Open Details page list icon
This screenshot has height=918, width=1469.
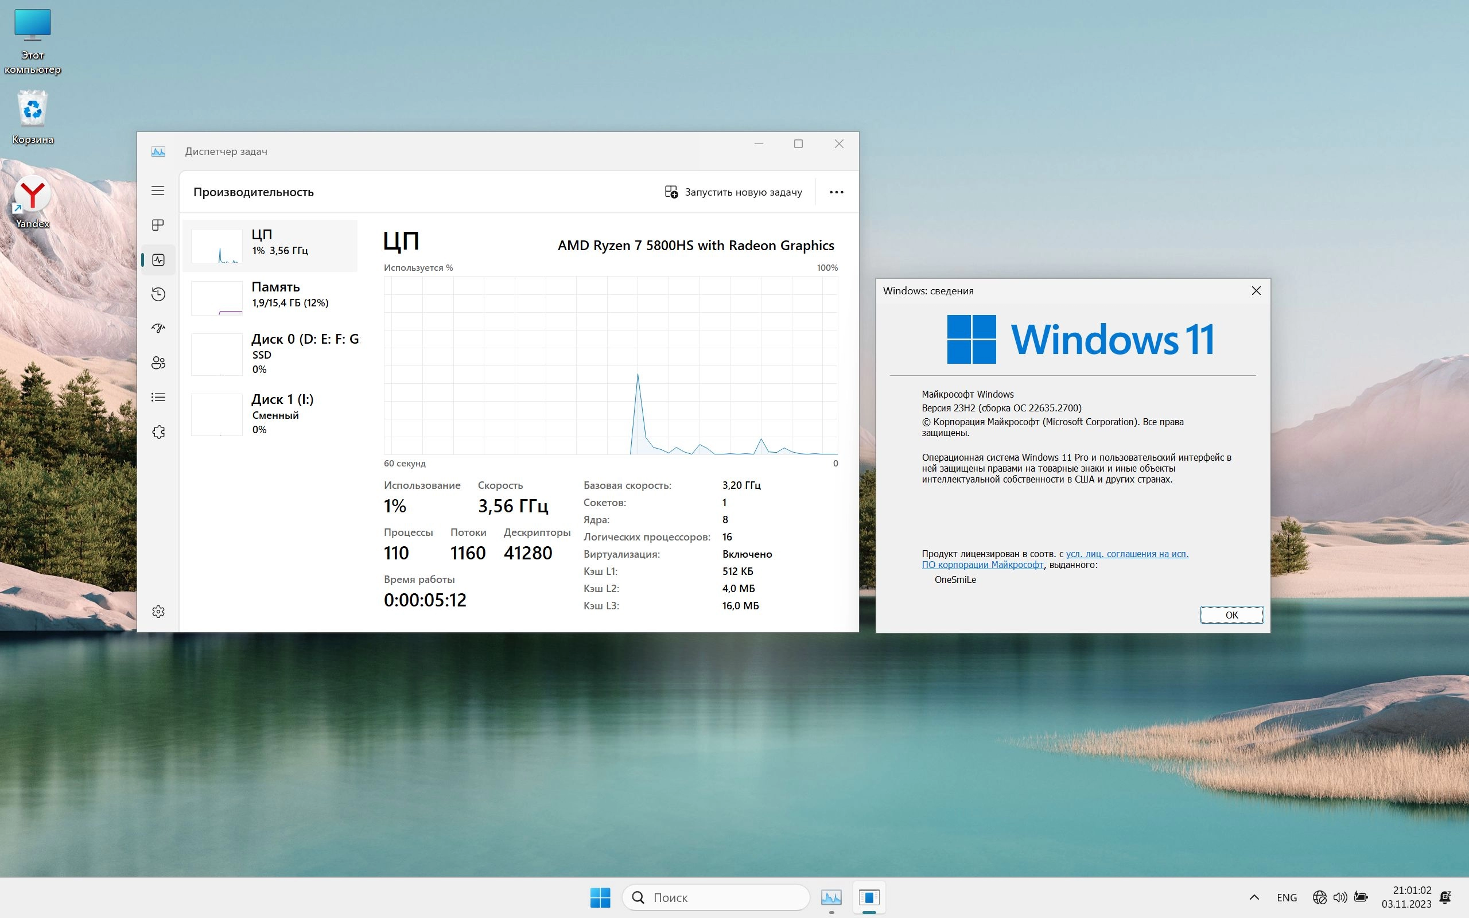tap(158, 397)
